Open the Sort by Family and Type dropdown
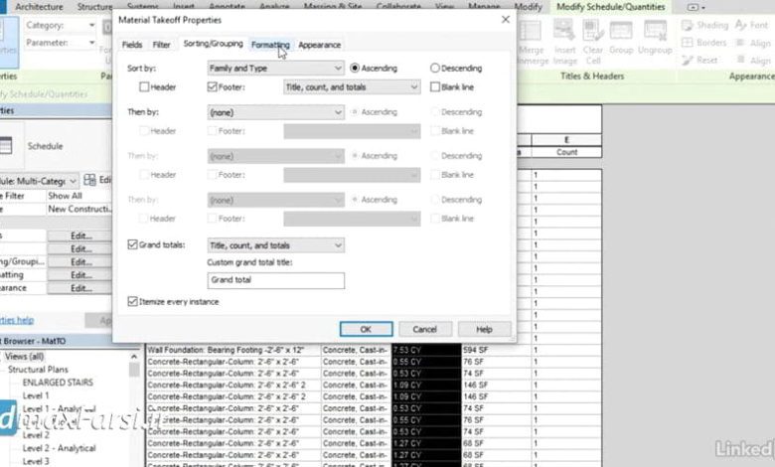Image resolution: width=775 pixels, height=467 pixels. tap(276, 69)
